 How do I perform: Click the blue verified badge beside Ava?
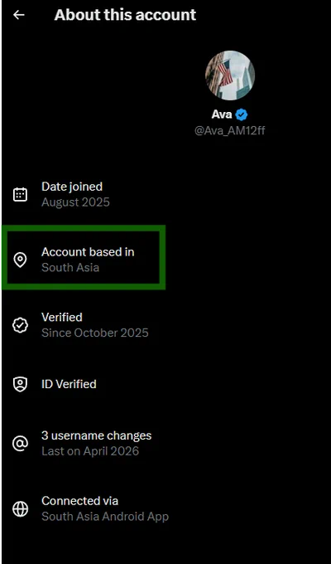tap(242, 115)
